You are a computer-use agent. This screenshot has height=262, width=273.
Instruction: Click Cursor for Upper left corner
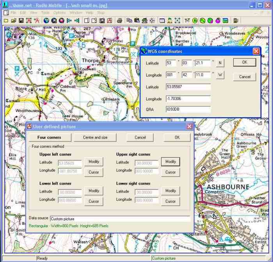click(x=94, y=172)
